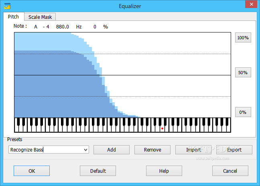Remove the selected preset

(x=152, y=150)
